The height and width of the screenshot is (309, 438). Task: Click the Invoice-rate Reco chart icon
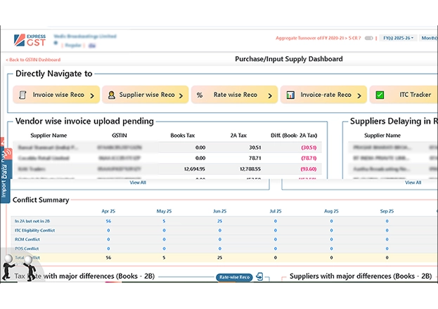290,95
